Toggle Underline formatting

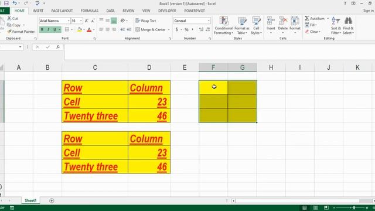click(54, 29)
